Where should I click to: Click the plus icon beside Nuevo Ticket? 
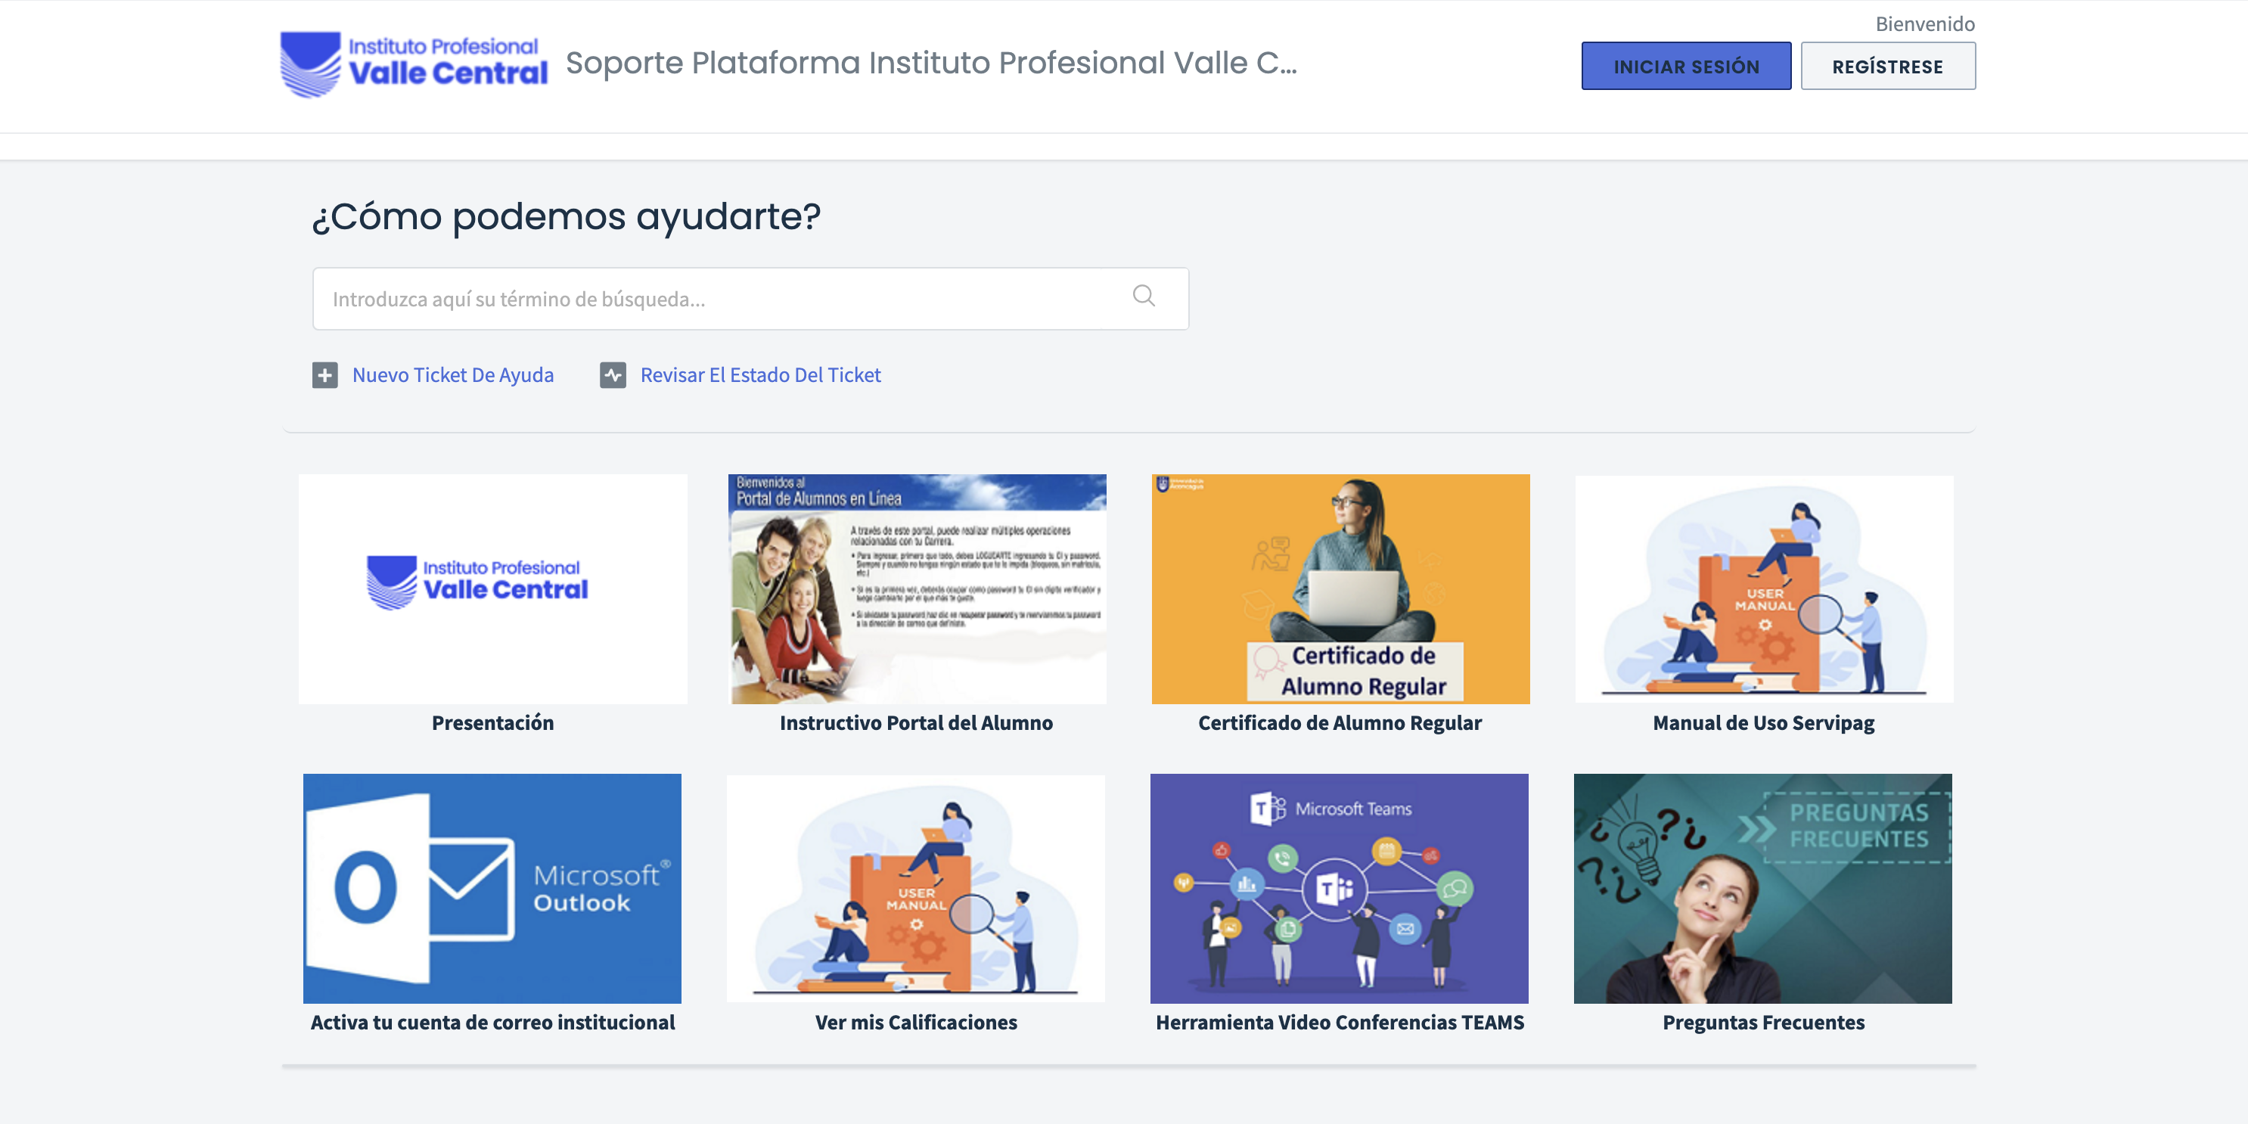(324, 375)
